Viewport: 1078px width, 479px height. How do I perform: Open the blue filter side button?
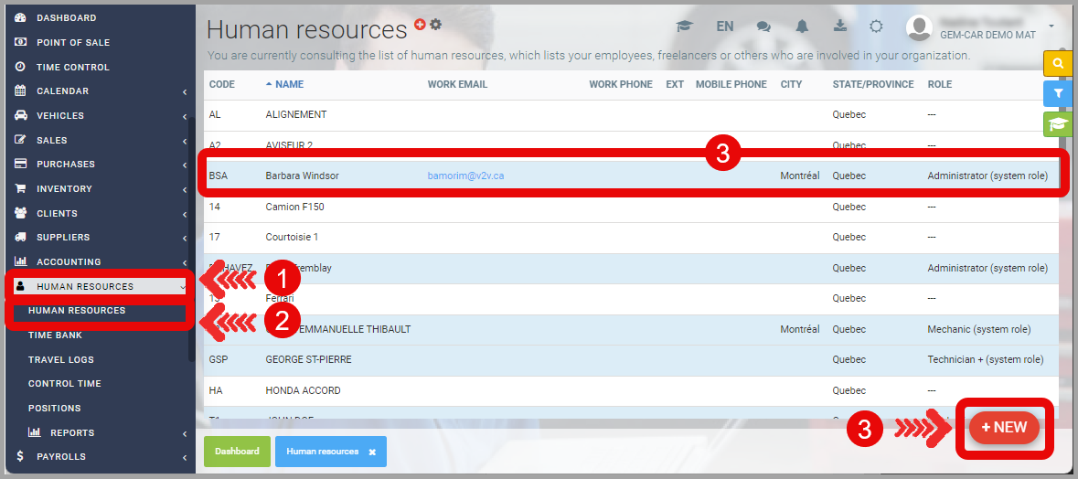pyautogui.click(x=1058, y=93)
